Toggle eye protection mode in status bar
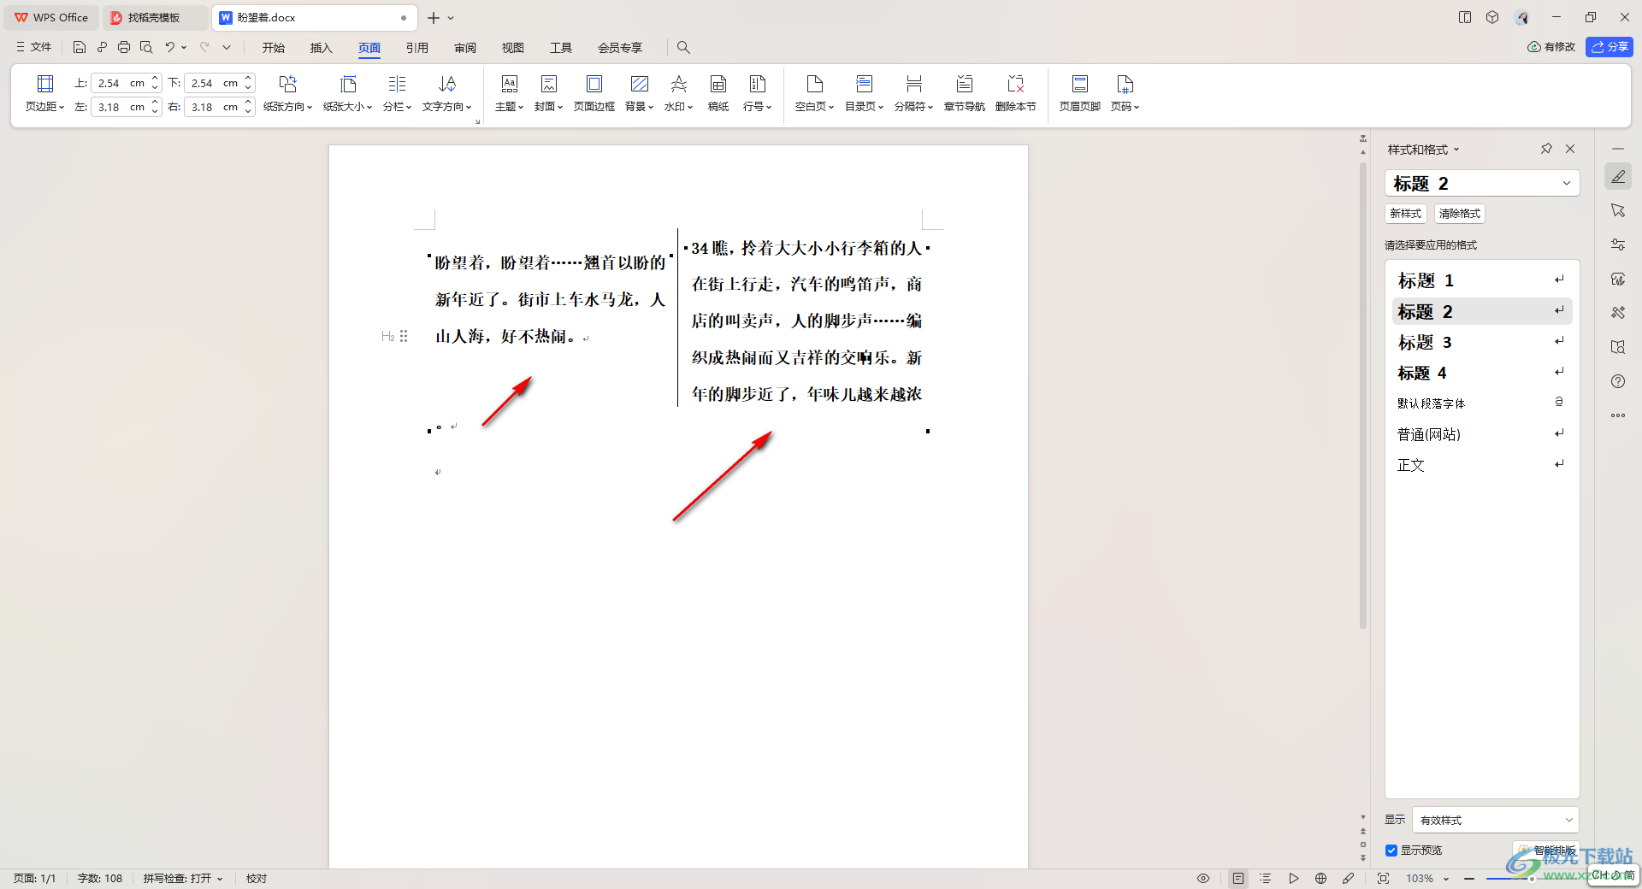The height and width of the screenshot is (889, 1642). (1203, 878)
